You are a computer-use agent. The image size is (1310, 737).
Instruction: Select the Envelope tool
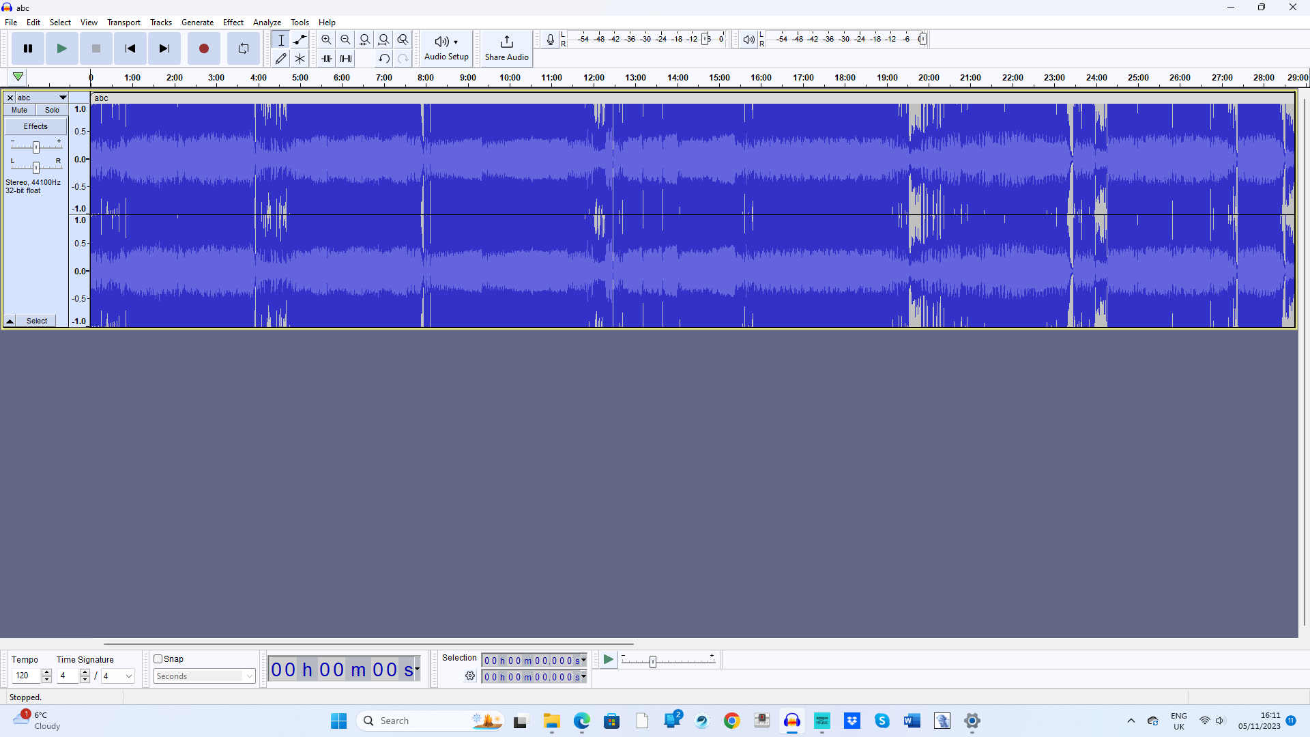pos(300,40)
